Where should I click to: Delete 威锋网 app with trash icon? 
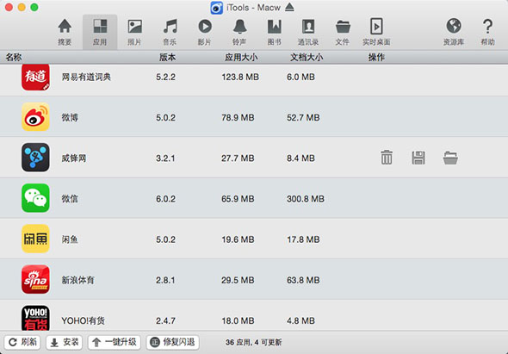pyautogui.click(x=387, y=158)
